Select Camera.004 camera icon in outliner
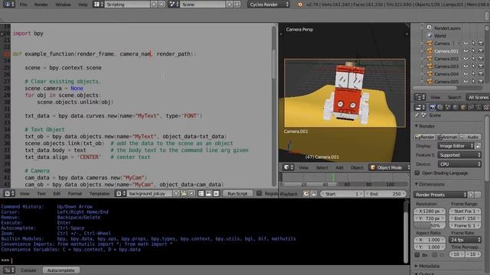 click(430, 74)
